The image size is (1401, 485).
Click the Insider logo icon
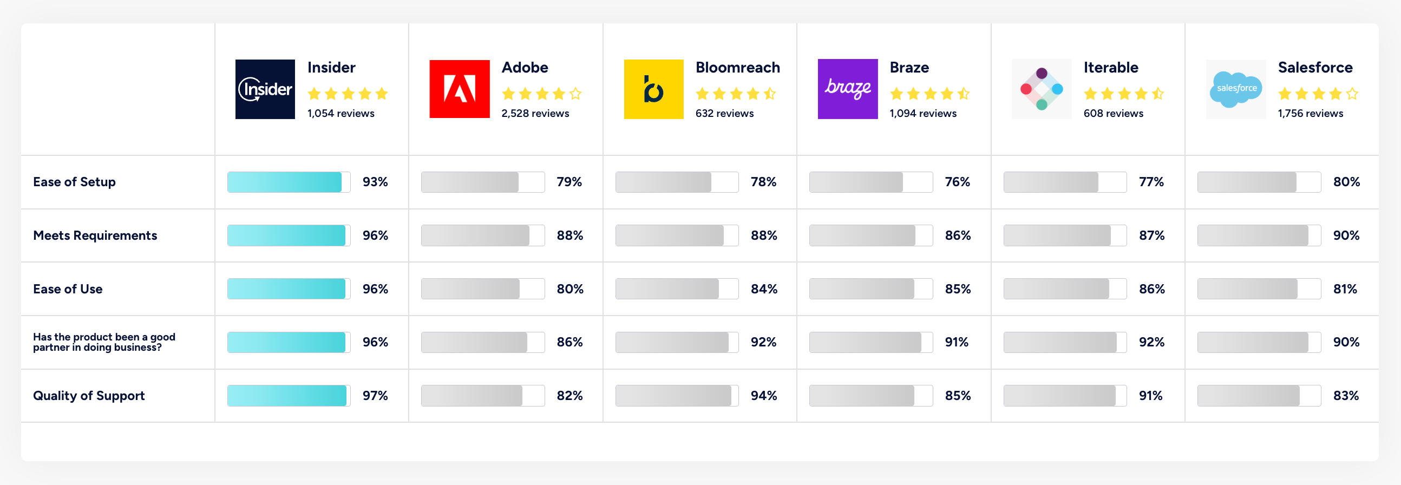265,89
